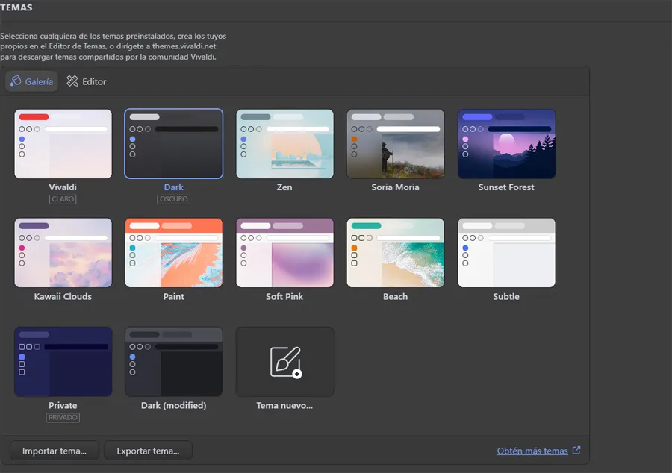Open the Editor tab

[x=86, y=81]
